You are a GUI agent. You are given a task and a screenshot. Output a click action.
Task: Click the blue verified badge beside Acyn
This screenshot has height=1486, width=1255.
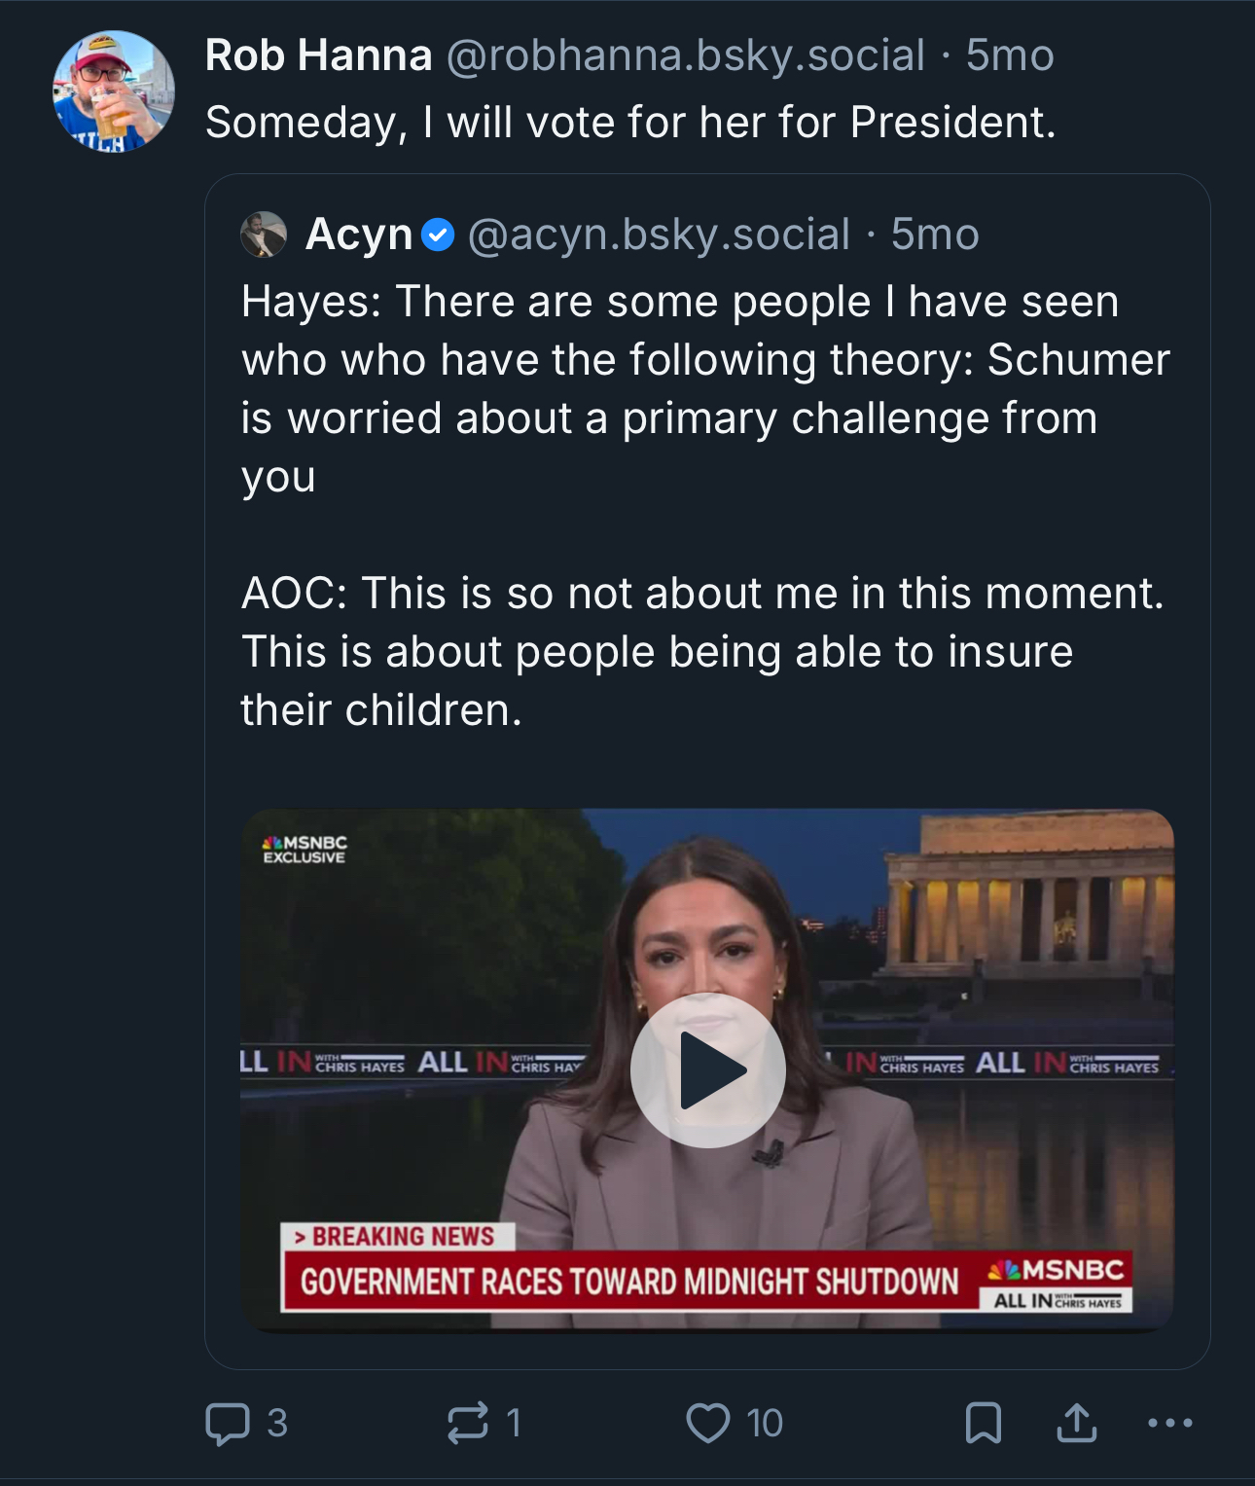[439, 235]
